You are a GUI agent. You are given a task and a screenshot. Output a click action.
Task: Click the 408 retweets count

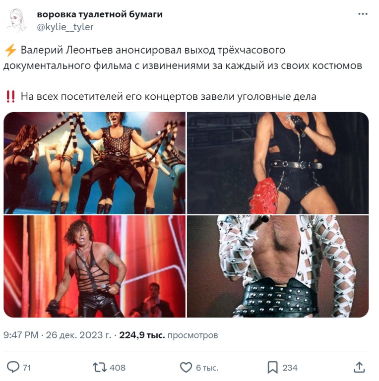[x=118, y=368]
